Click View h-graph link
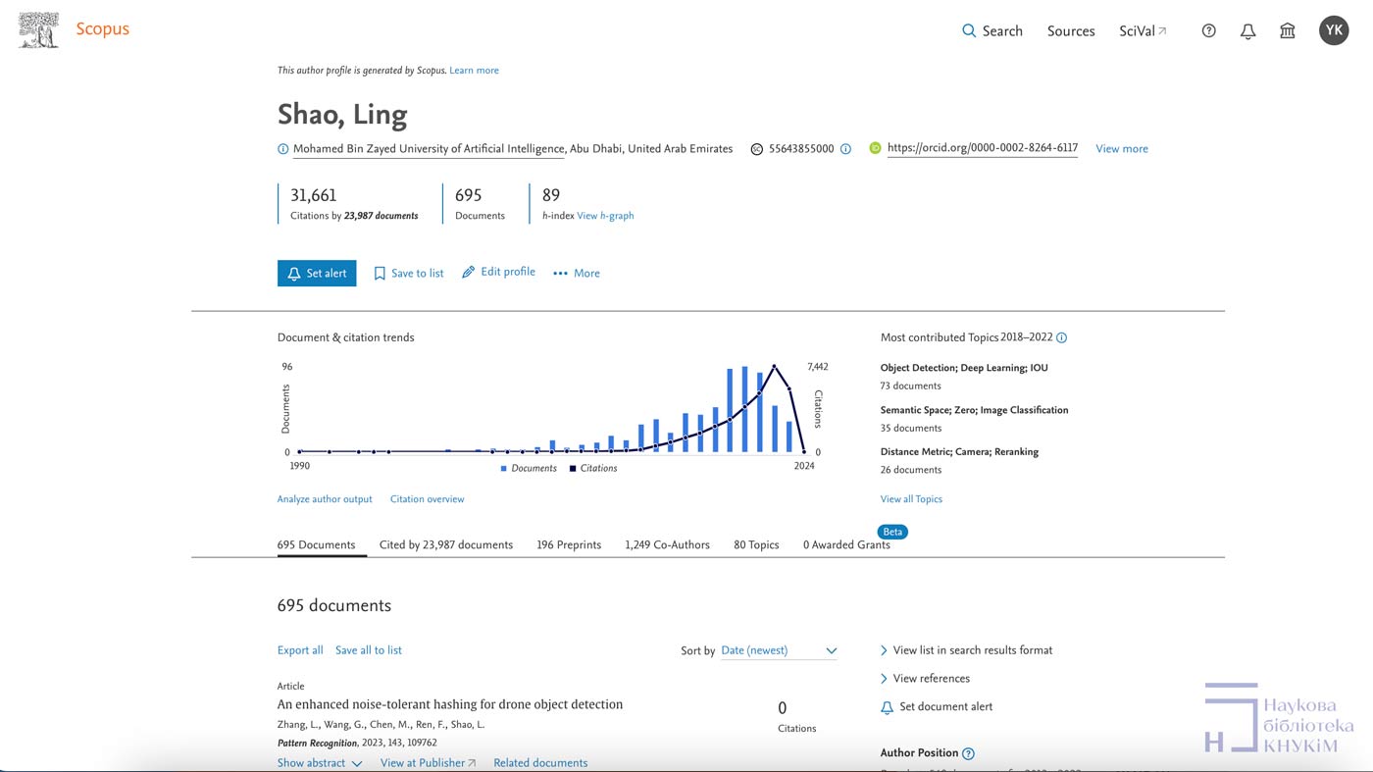This screenshot has height=772, width=1373. (x=605, y=216)
